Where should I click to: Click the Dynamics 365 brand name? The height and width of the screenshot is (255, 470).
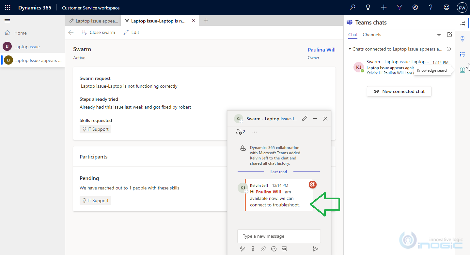(x=35, y=7)
